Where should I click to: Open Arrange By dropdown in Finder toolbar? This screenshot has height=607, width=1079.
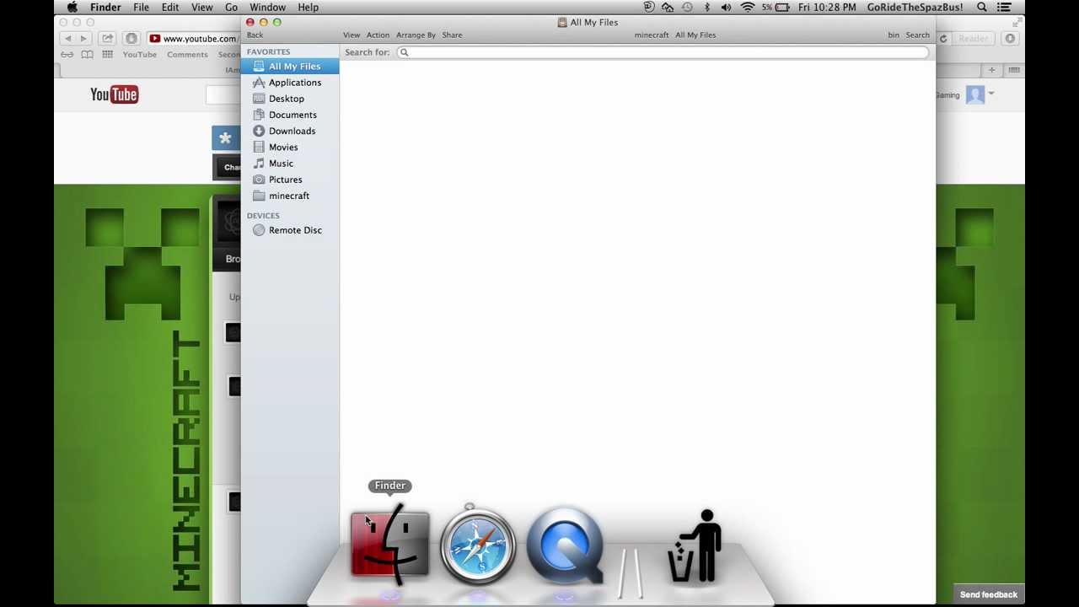click(416, 35)
